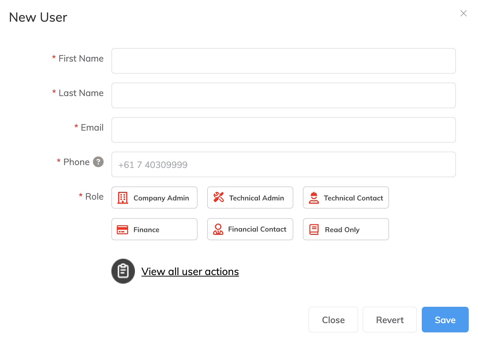
Task: Focus the First Name input field
Action: 284,61
